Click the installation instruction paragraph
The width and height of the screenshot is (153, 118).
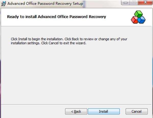pos(69,41)
